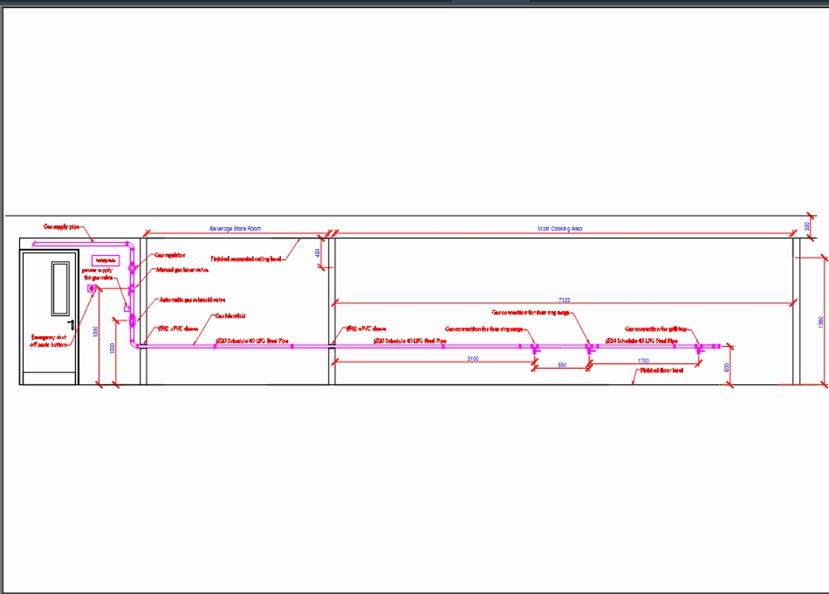Screen dimensions: 829x594
Task: Click the 3100 dimension value
Action: point(473,359)
